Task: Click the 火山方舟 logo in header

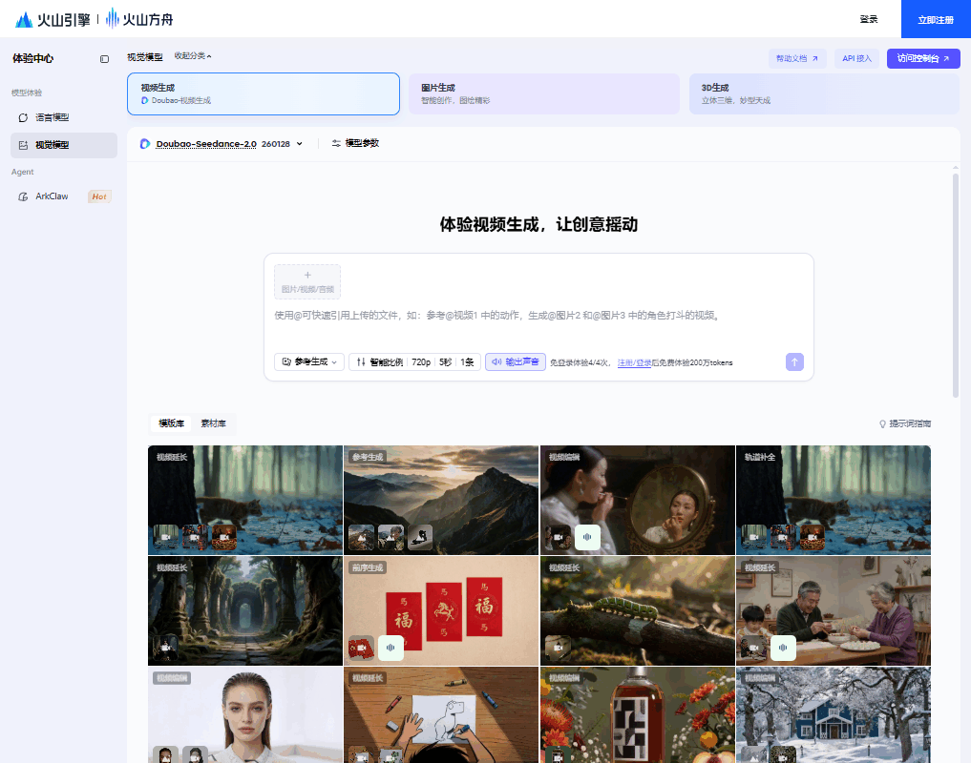Action: [x=139, y=19]
